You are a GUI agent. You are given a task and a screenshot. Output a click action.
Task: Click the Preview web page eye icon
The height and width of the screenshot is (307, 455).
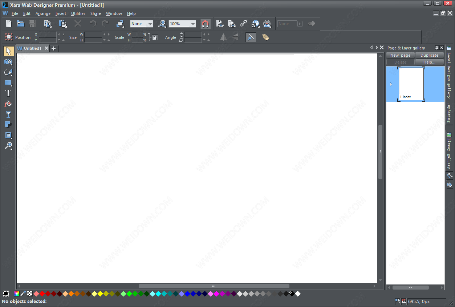(x=220, y=24)
